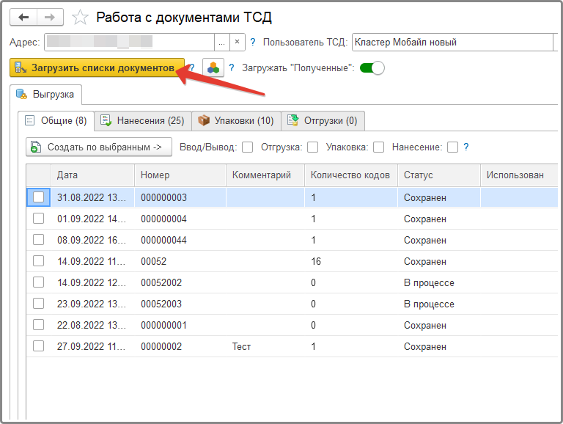
Task: Clear the address field with X button
Action: click(237, 43)
